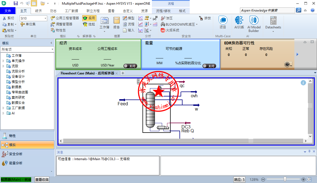Viewport: 317px width, 183px height.
Task: Click the 响应: 5 status button
Action: 239,180
